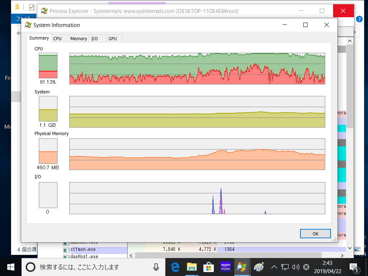Click the System Information title icon
The width and height of the screenshot is (368, 276).
tap(28, 25)
